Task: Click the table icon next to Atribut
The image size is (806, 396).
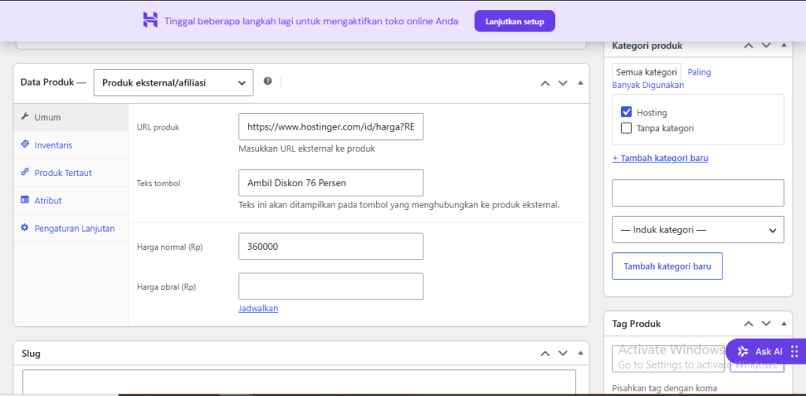Action: click(24, 200)
